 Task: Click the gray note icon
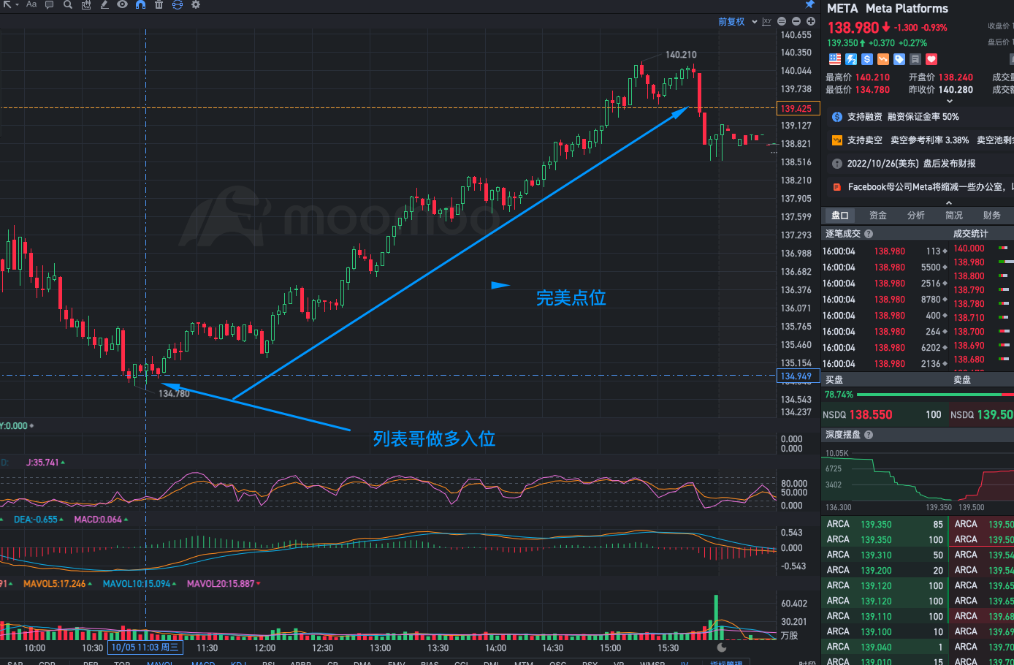[915, 59]
